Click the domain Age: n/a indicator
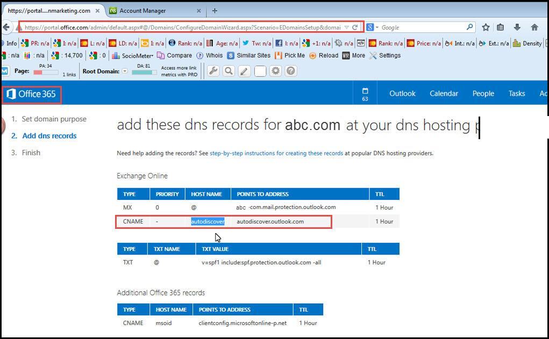 222,44
